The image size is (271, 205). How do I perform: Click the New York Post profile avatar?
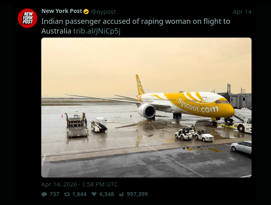coord(28,18)
